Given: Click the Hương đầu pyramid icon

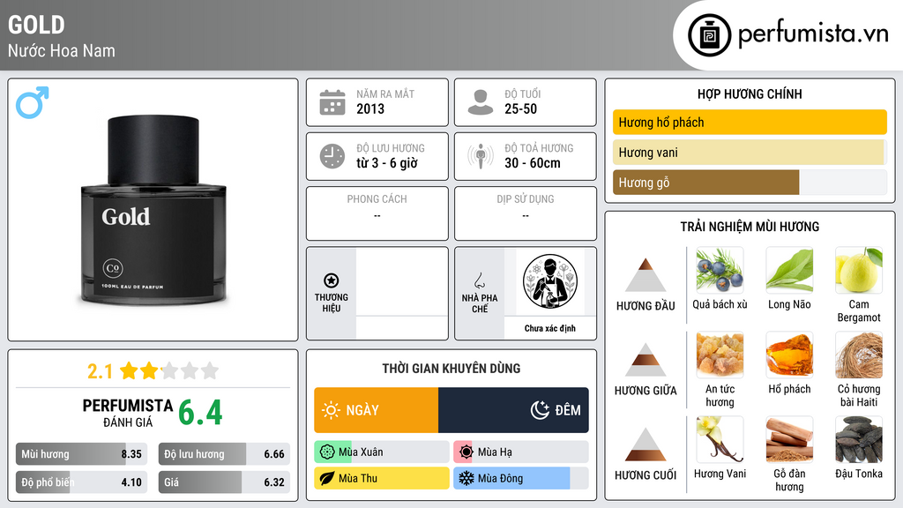Looking at the screenshot, I should (x=646, y=275).
